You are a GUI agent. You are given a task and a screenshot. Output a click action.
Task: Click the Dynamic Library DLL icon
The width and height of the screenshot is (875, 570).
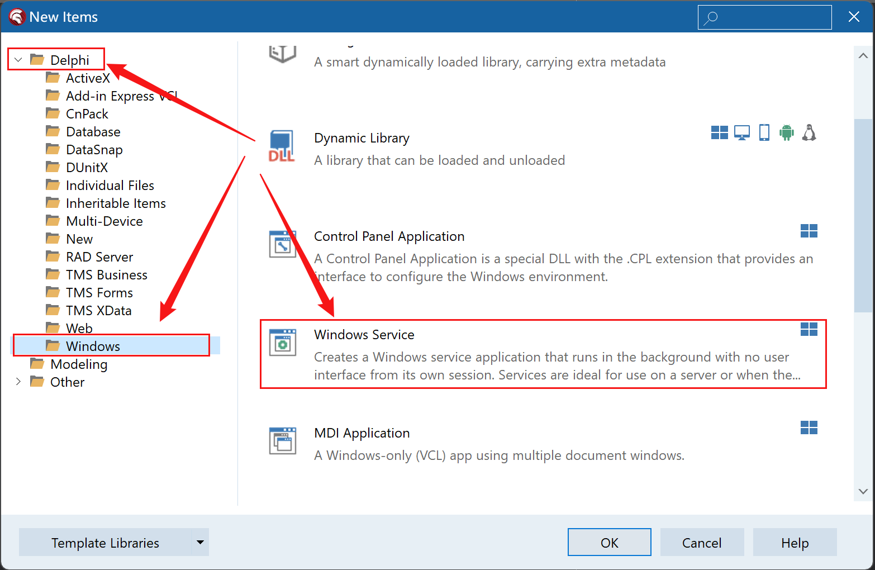[x=282, y=146]
